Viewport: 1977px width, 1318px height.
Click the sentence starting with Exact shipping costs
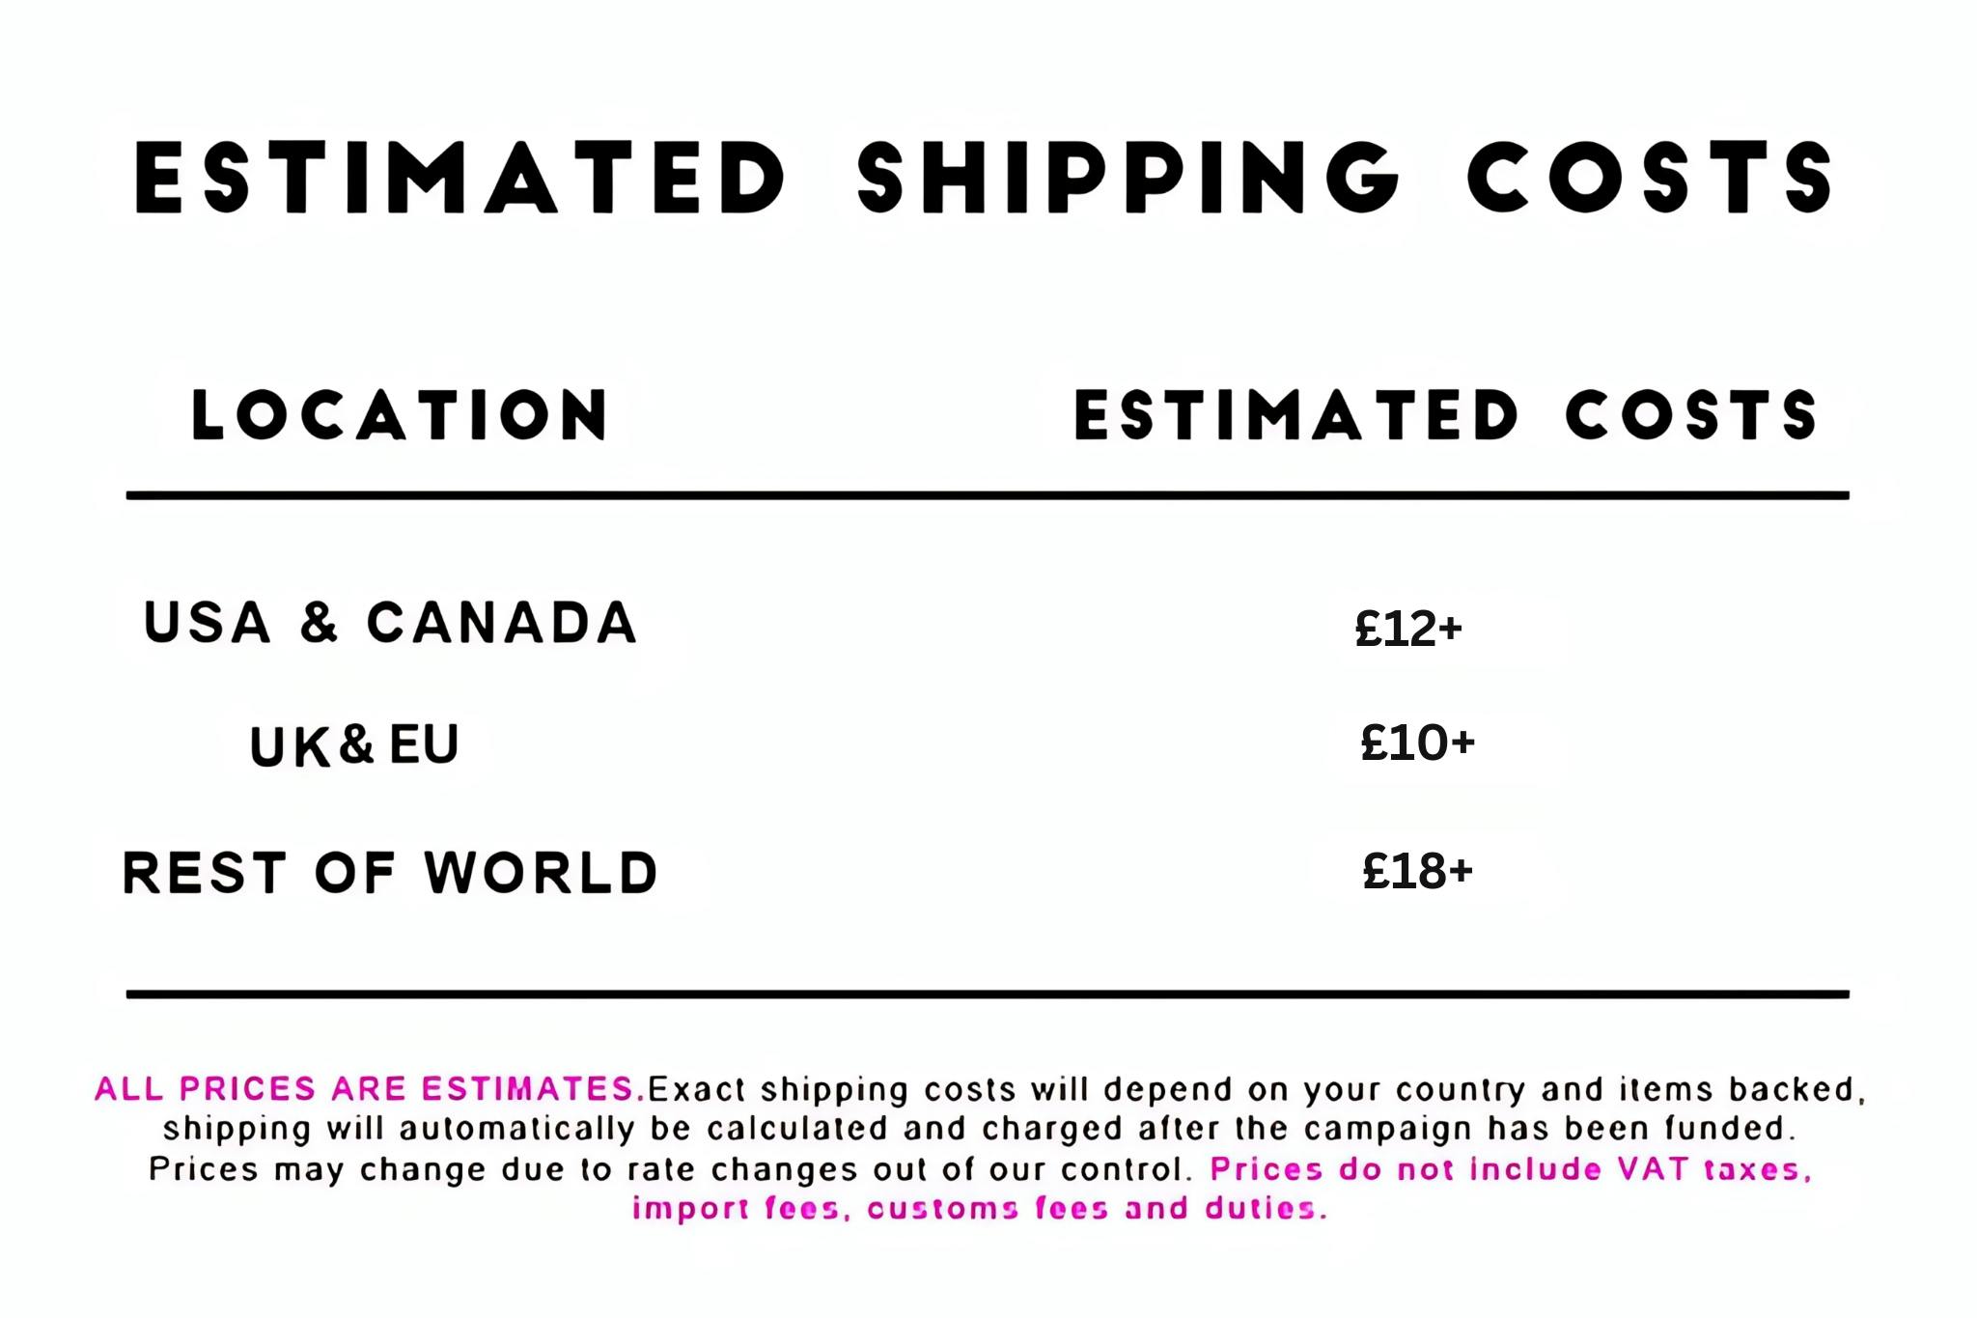[1255, 1090]
